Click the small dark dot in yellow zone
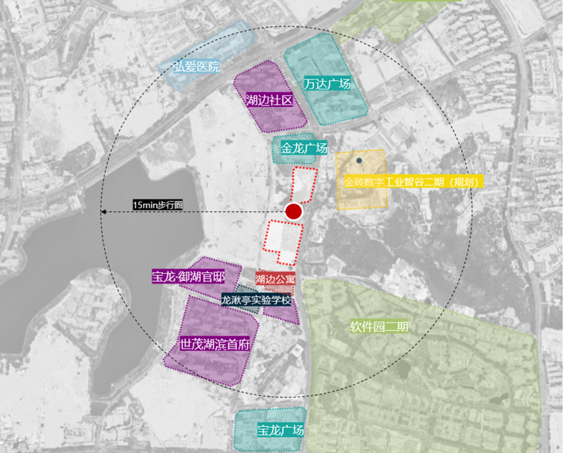Viewport: 564px width, 453px height. (x=359, y=160)
